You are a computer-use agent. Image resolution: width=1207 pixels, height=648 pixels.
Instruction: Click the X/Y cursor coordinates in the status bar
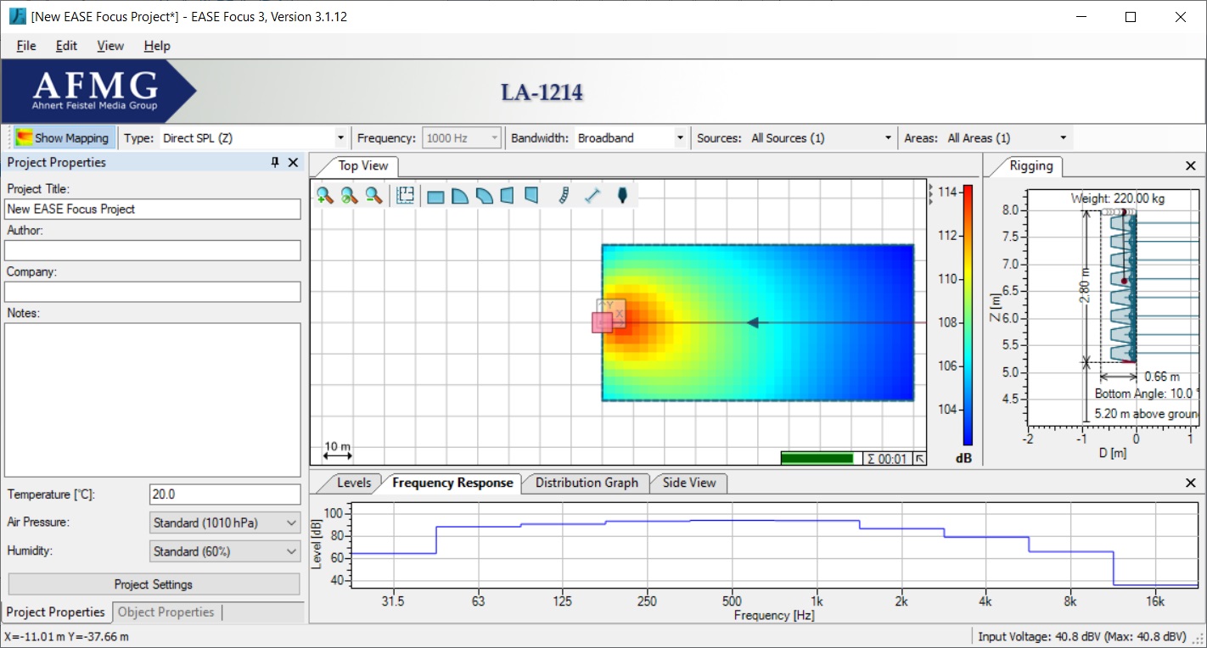click(66, 636)
